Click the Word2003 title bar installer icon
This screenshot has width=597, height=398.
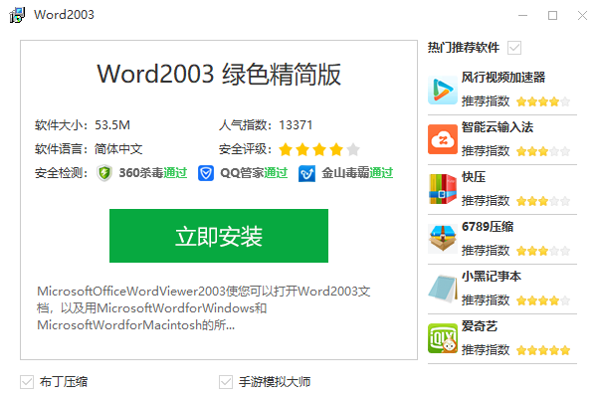coord(17,15)
